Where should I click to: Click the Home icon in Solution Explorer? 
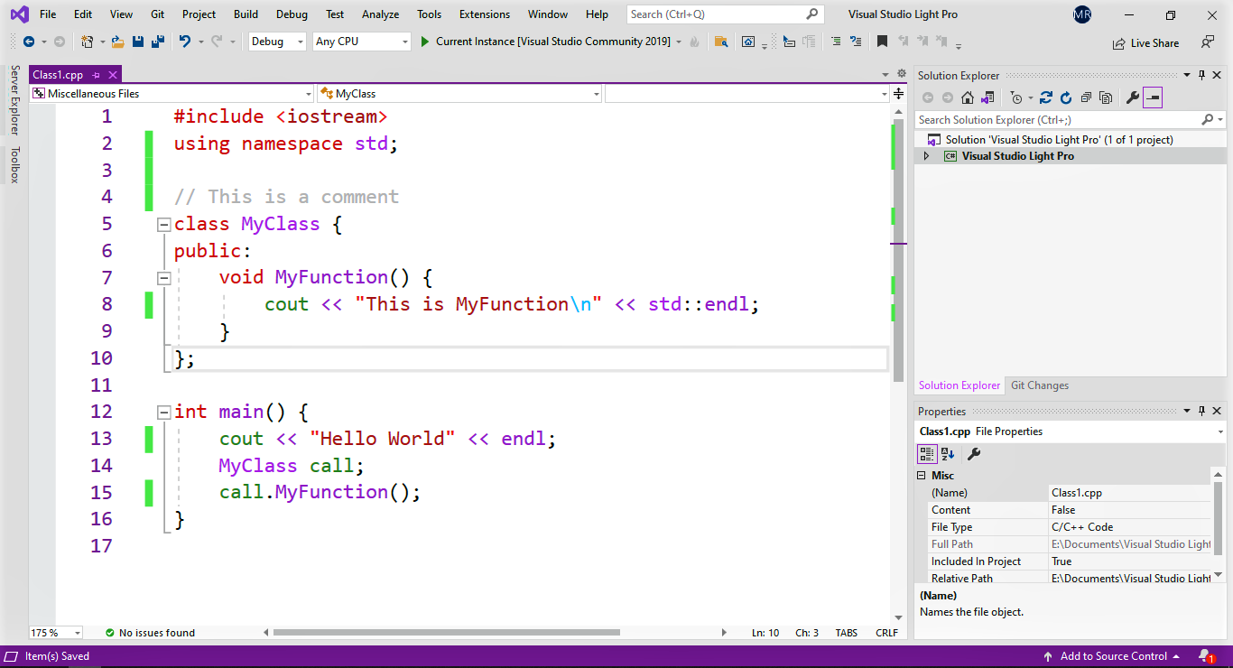tap(968, 97)
